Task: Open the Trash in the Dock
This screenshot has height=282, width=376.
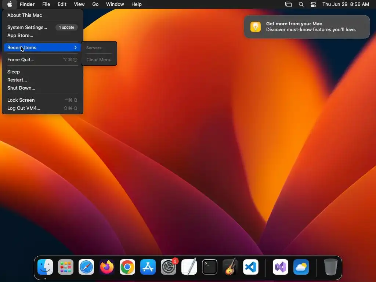Action: click(x=331, y=267)
